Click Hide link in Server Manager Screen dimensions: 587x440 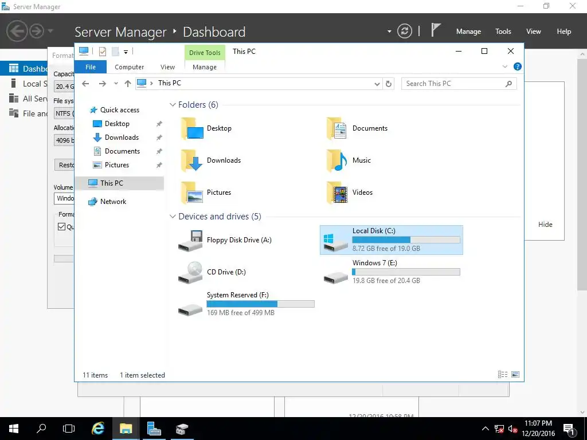tap(545, 225)
